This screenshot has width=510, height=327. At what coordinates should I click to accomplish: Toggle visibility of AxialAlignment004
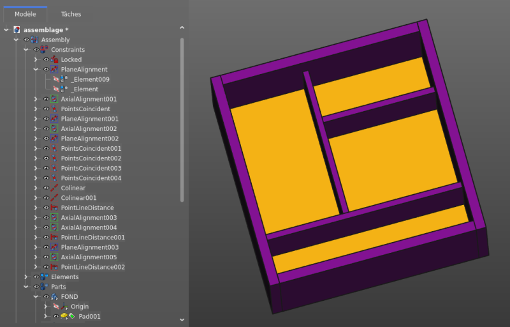tap(46, 227)
